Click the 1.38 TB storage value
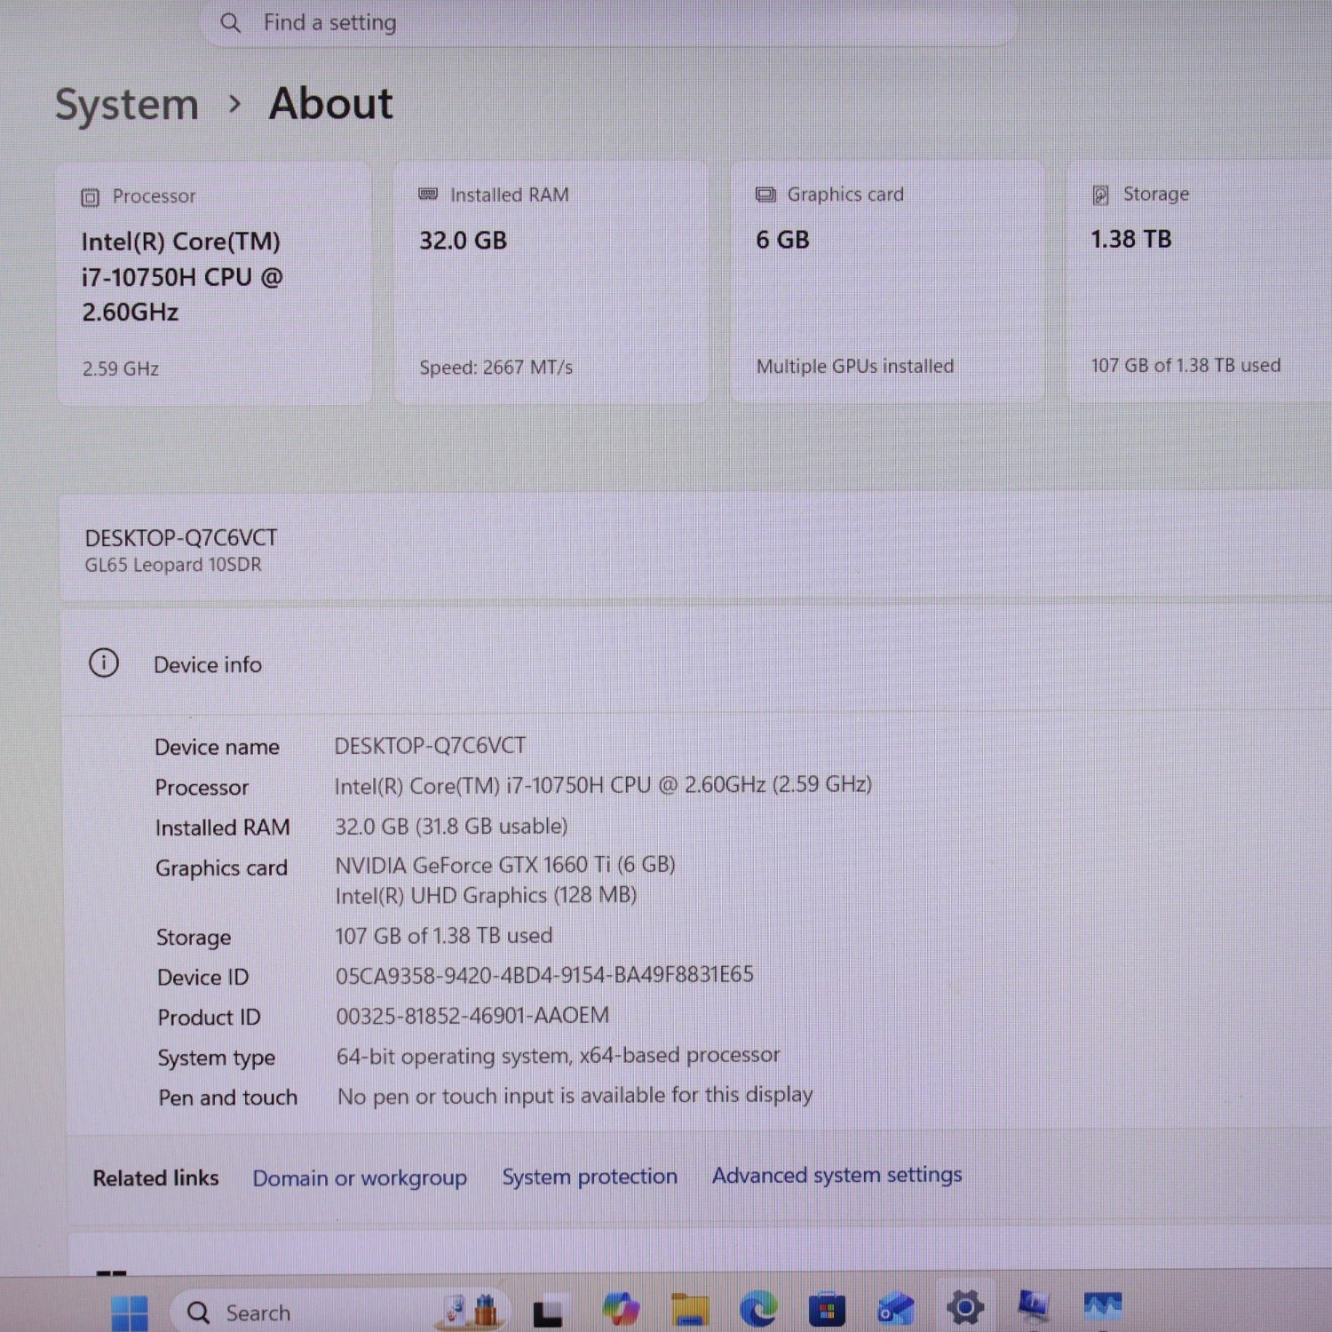 [x=1130, y=240]
